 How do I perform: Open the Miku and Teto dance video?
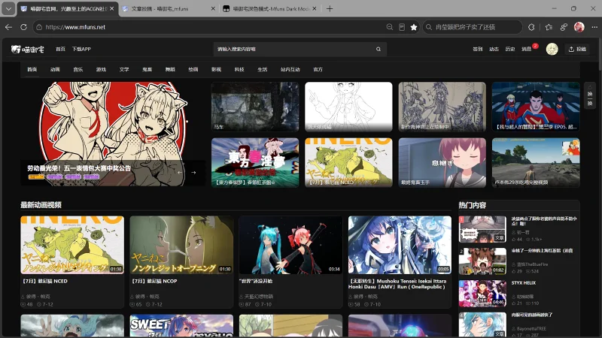290,245
